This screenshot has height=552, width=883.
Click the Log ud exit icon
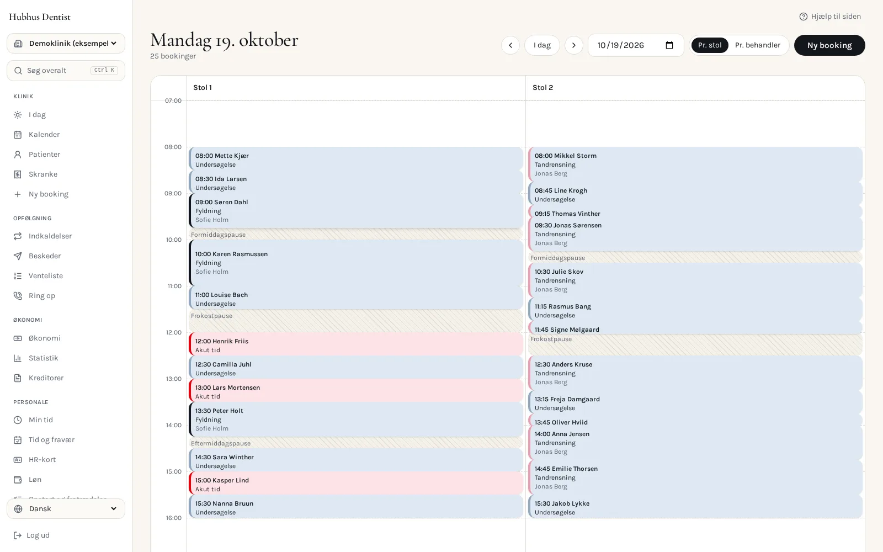[18, 535]
